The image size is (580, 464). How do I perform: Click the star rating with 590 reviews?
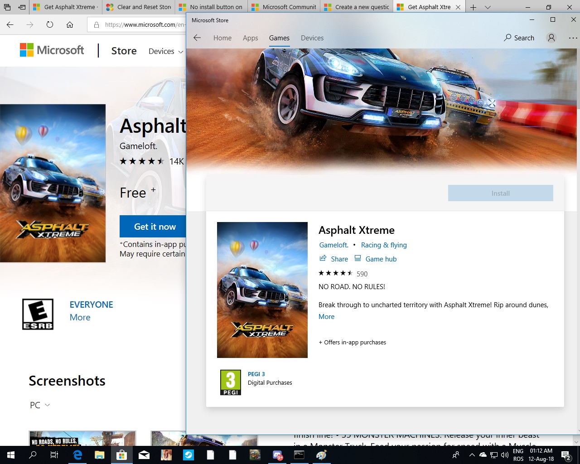coord(343,273)
